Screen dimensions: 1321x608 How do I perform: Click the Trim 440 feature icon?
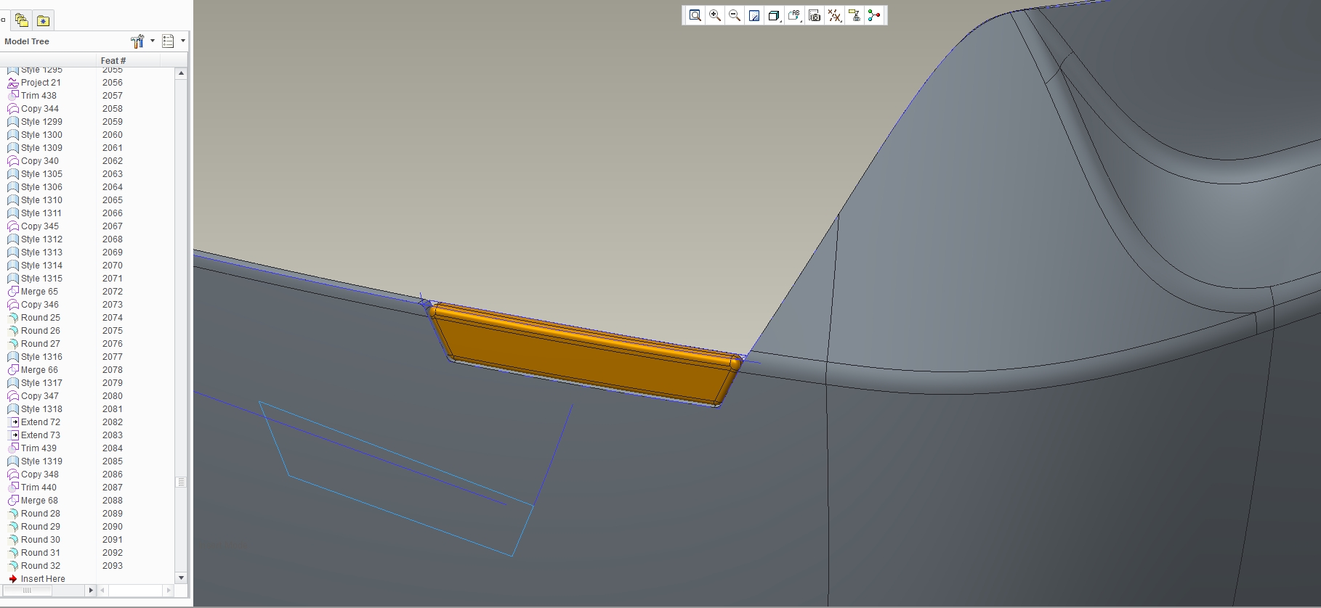[13, 488]
